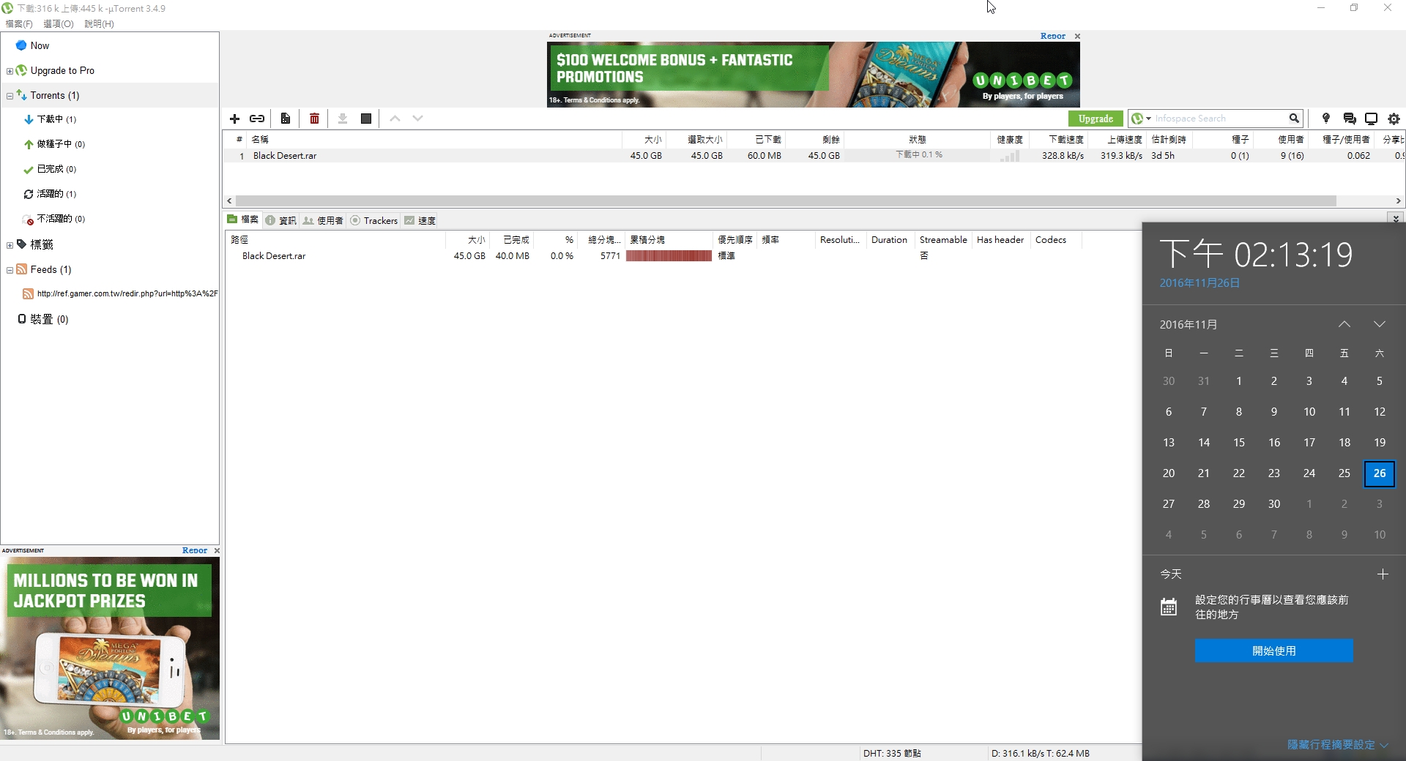This screenshot has width=1406, height=761.
Task: Open the lightbulb tips icon
Action: tap(1325, 119)
